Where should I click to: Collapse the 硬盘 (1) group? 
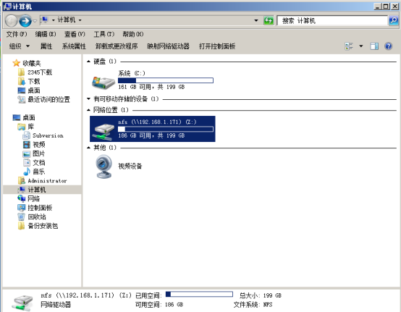[x=88, y=62]
